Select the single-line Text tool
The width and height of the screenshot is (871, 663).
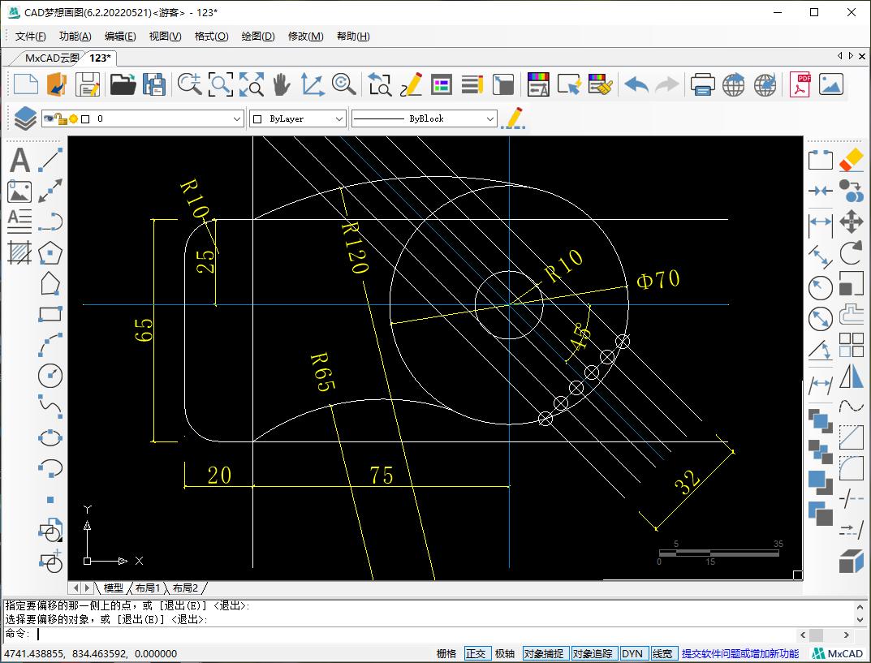(x=19, y=161)
